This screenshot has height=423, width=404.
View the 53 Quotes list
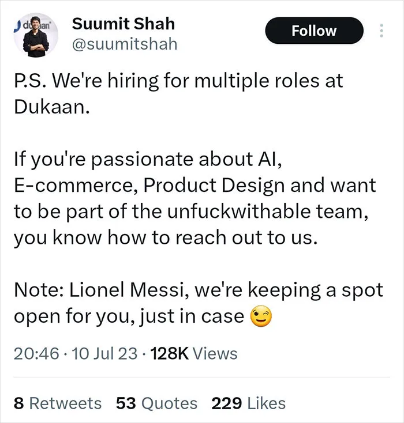point(157,403)
